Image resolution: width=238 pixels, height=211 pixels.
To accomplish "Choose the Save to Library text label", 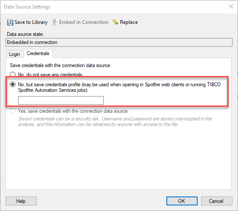I will pyautogui.click(x=31, y=22).
